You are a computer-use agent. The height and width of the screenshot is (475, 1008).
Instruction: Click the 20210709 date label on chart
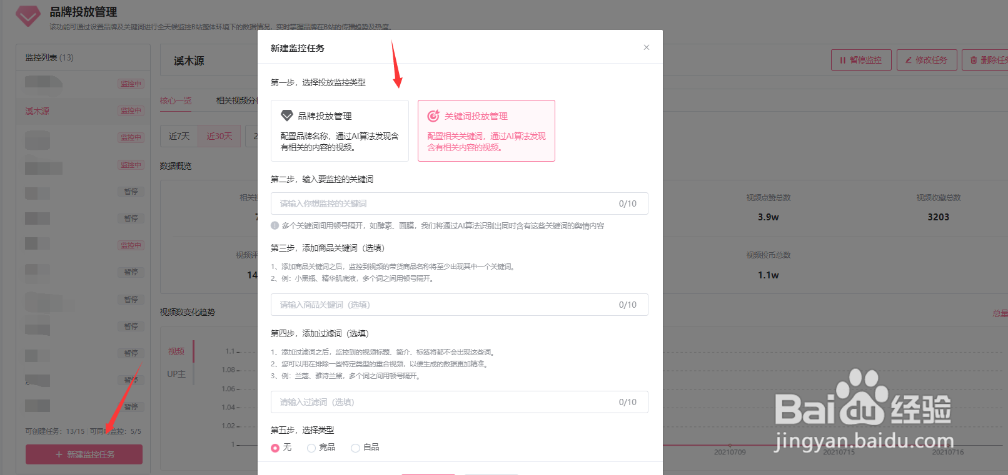click(x=730, y=452)
